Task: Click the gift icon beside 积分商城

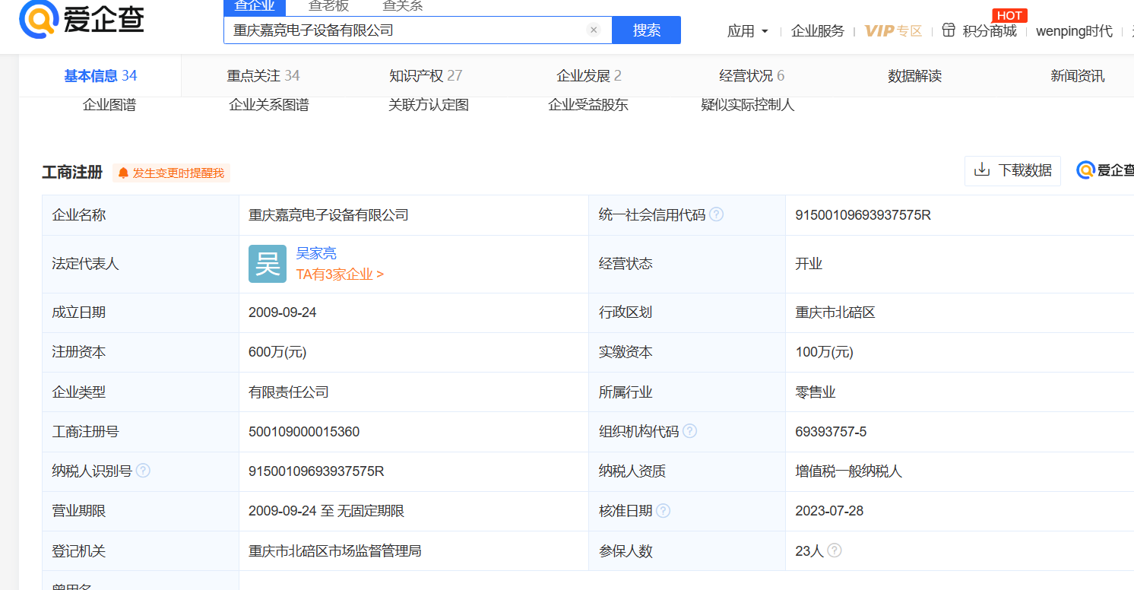Action: pyautogui.click(x=948, y=30)
